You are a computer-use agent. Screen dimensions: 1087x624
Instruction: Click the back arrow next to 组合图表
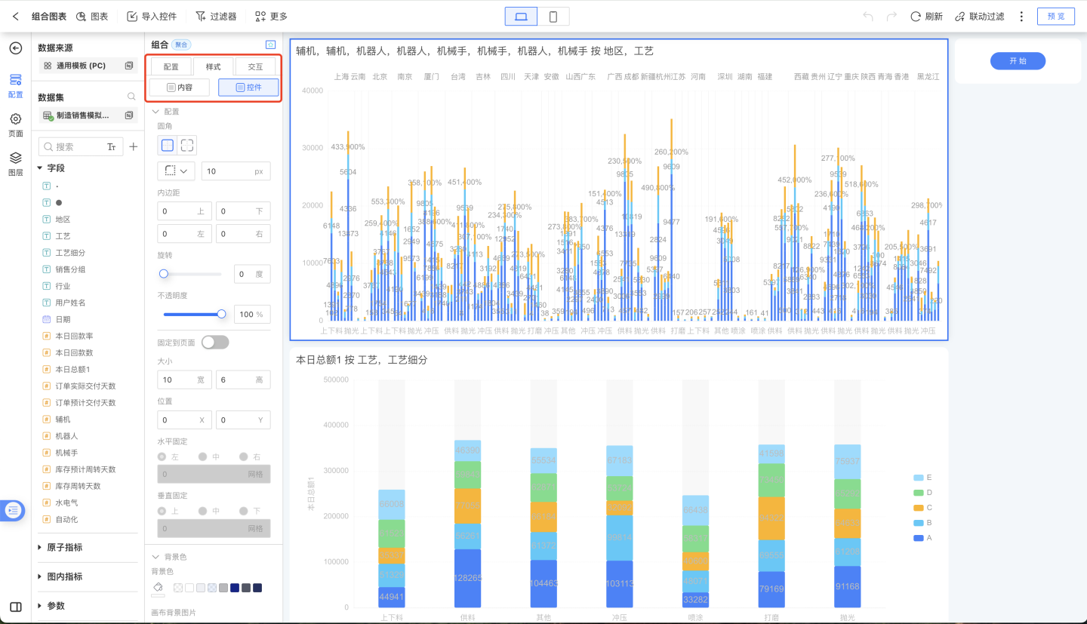16,16
